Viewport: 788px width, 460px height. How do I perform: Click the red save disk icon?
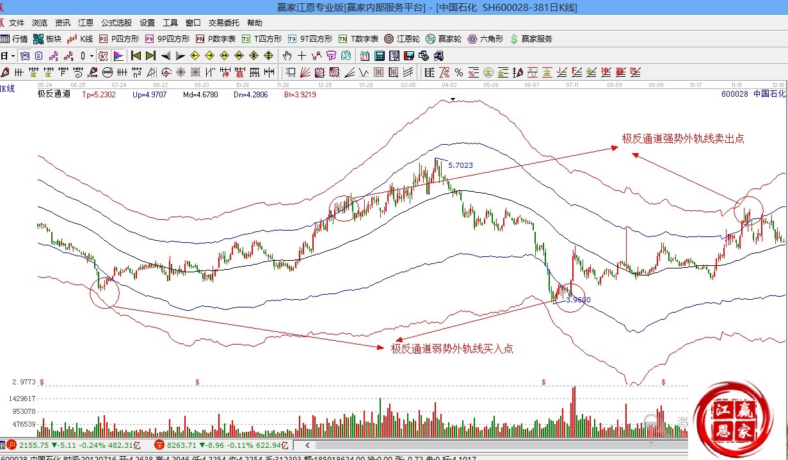408,56
